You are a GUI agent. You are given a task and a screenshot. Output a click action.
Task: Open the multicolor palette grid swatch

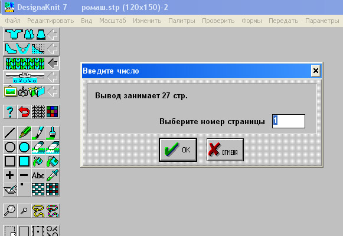click(x=53, y=112)
